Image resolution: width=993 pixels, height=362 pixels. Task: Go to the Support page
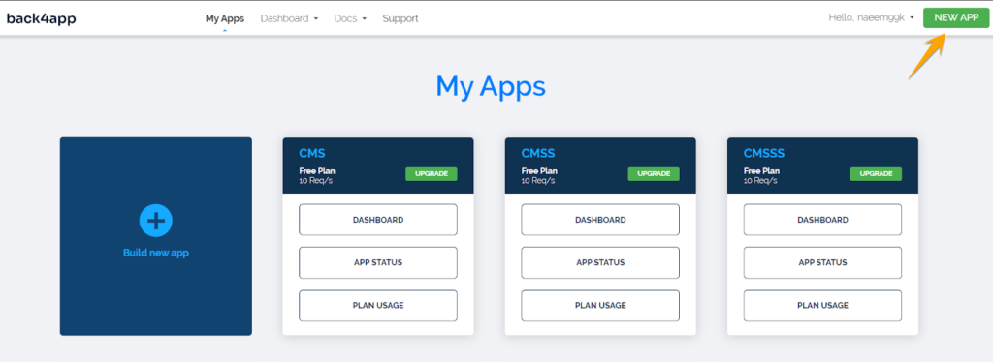400,18
